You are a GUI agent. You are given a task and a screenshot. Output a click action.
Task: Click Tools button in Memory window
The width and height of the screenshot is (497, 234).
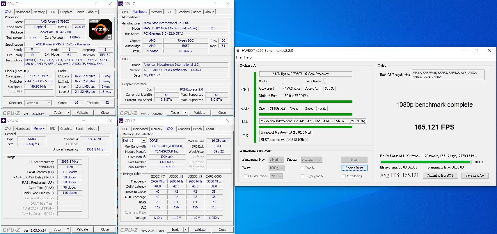pos(58,229)
